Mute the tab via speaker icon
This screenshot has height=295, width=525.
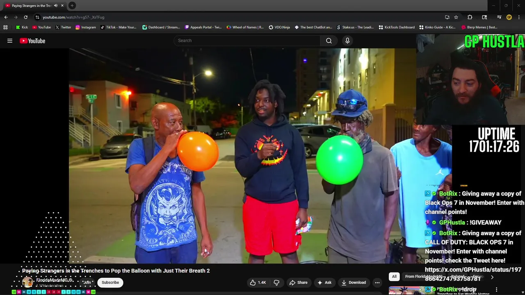(56, 5)
